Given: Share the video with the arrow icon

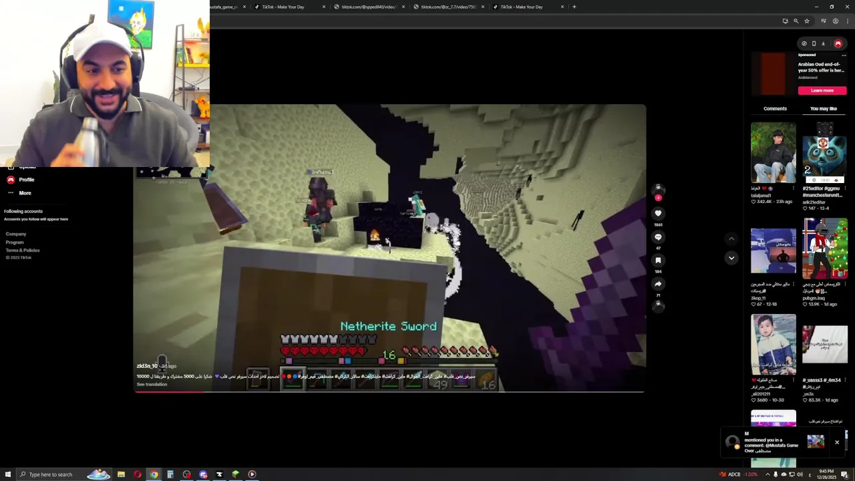Looking at the screenshot, I should [658, 284].
